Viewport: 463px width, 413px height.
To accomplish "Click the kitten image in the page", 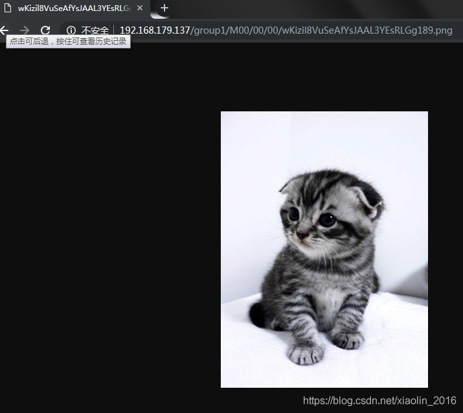I will tap(324, 249).
